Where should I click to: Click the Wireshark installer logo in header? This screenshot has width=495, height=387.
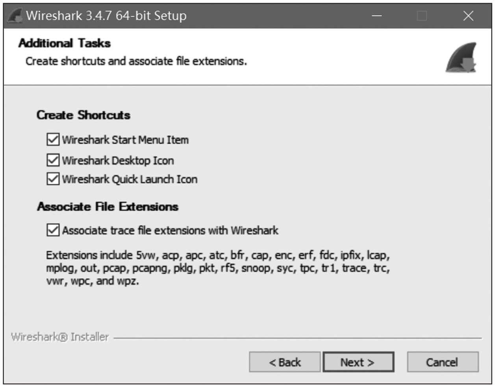tap(461, 58)
